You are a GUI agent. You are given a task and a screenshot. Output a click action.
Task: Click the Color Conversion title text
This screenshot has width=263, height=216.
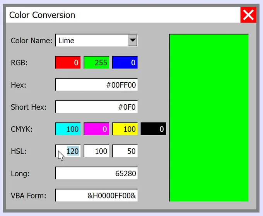coord(42,15)
